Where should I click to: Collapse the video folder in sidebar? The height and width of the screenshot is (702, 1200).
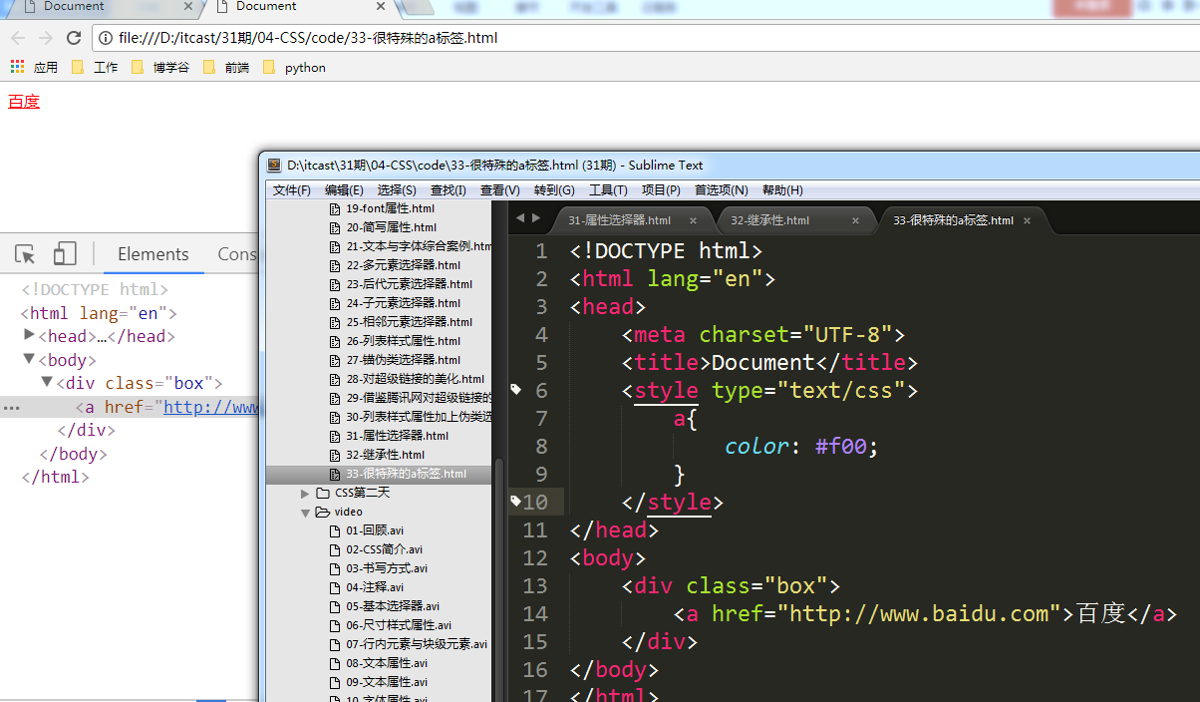click(305, 512)
